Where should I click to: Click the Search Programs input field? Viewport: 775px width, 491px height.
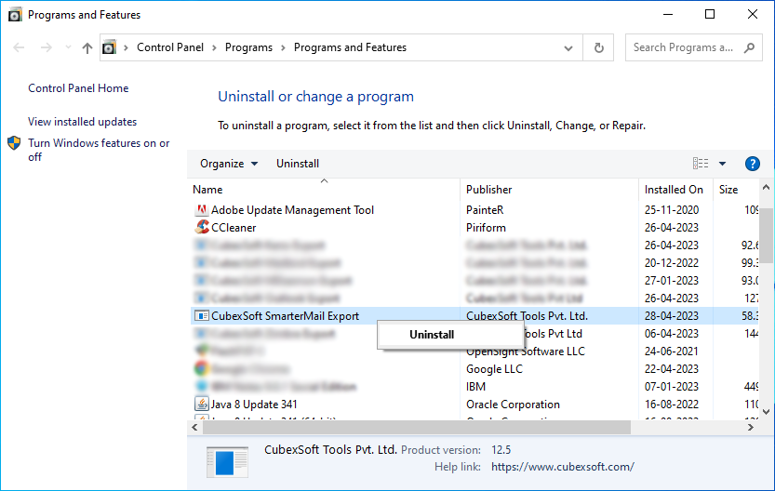click(688, 47)
